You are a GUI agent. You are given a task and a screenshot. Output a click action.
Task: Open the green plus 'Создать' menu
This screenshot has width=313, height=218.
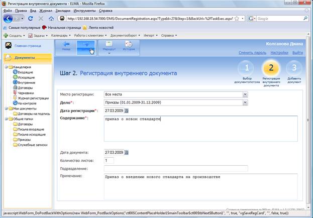tap(14, 36)
